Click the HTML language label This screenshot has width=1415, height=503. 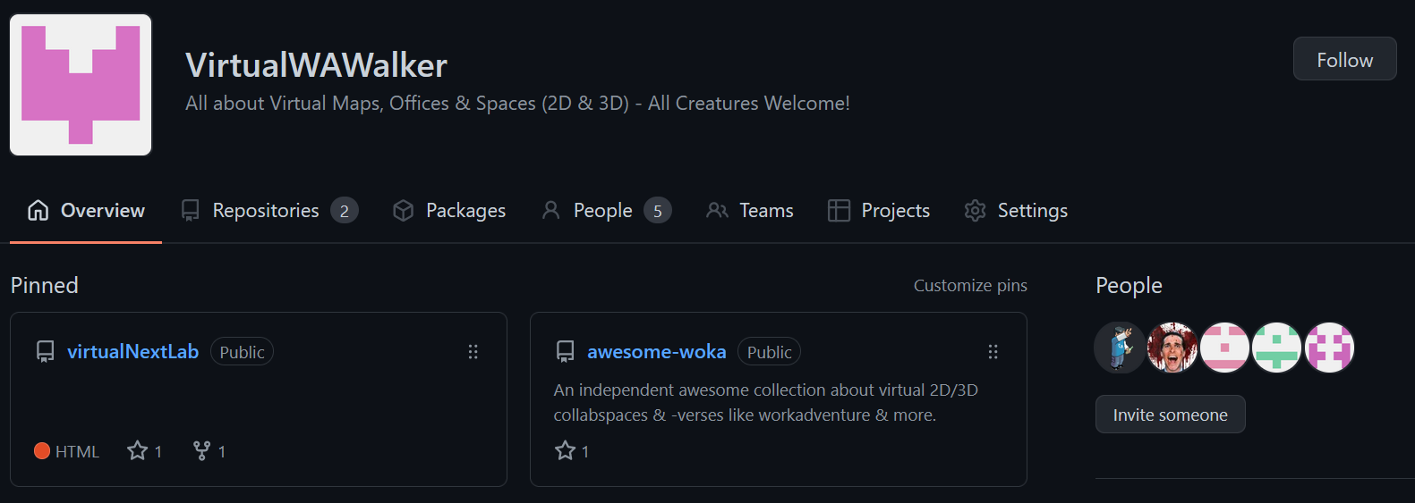click(77, 452)
